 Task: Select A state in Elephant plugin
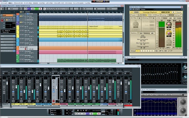[x=147, y=15]
